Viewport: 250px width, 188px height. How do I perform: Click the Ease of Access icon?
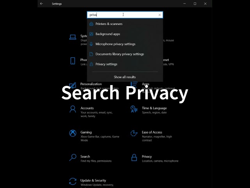click(134, 133)
